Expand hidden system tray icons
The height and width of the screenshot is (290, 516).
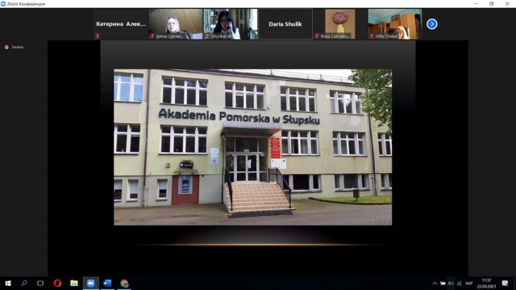pyautogui.click(x=435, y=284)
